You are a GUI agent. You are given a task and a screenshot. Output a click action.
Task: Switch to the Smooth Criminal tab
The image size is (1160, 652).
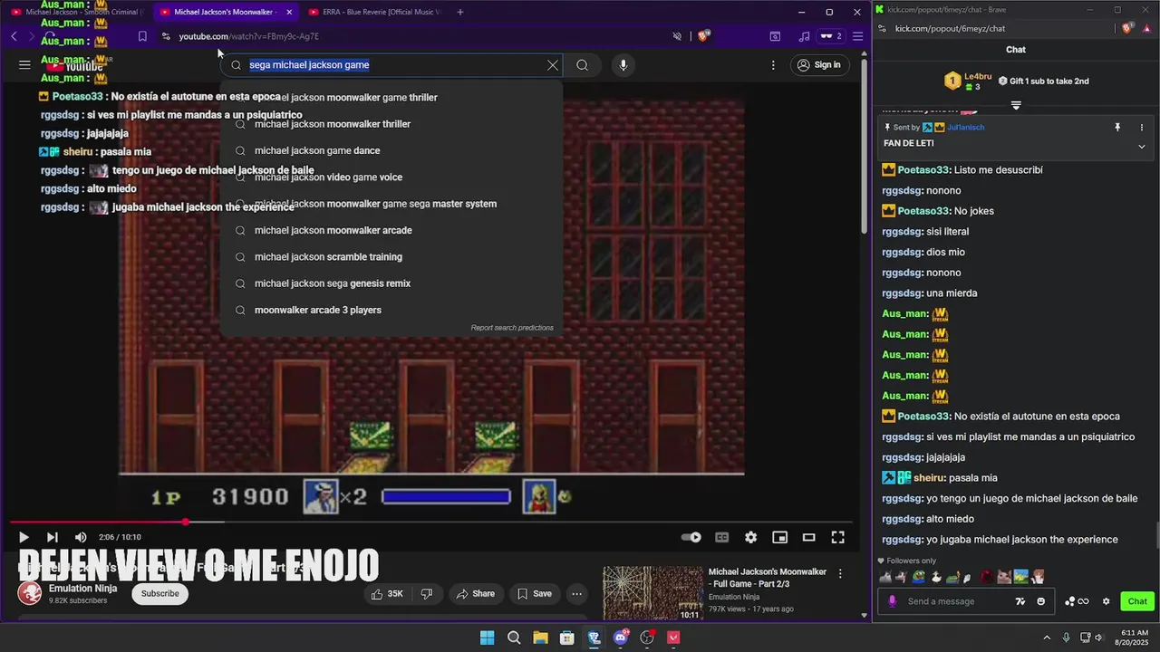[x=77, y=12]
